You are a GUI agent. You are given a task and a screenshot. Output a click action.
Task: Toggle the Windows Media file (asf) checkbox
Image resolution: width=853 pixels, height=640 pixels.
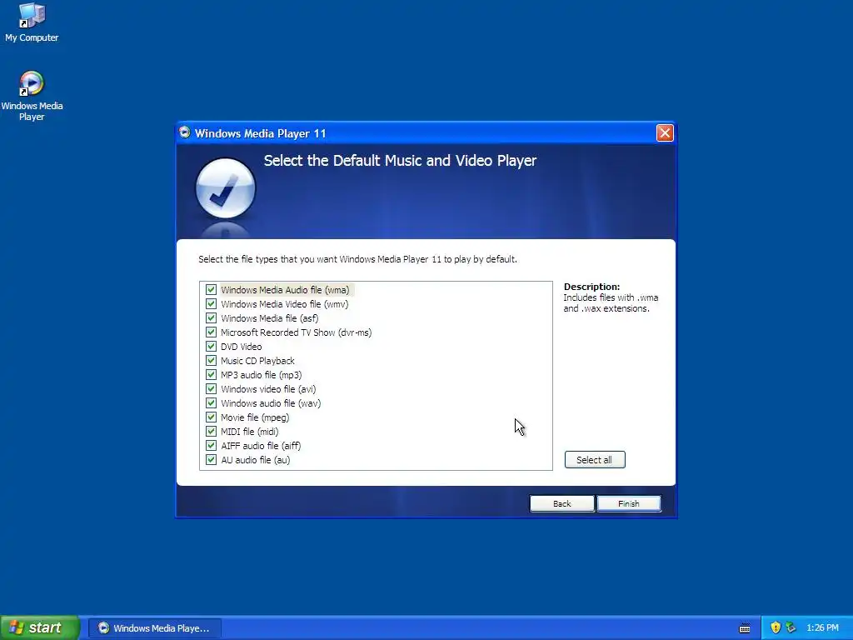coord(211,317)
